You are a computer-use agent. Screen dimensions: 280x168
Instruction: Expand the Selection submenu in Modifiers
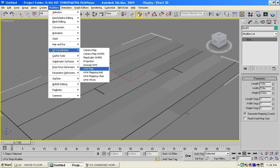coord(64,12)
